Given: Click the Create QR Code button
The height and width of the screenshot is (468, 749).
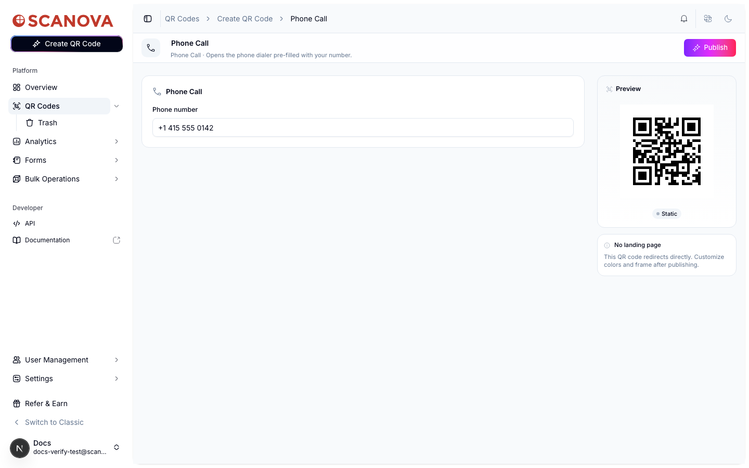Looking at the screenshot, I should [67, 44].
